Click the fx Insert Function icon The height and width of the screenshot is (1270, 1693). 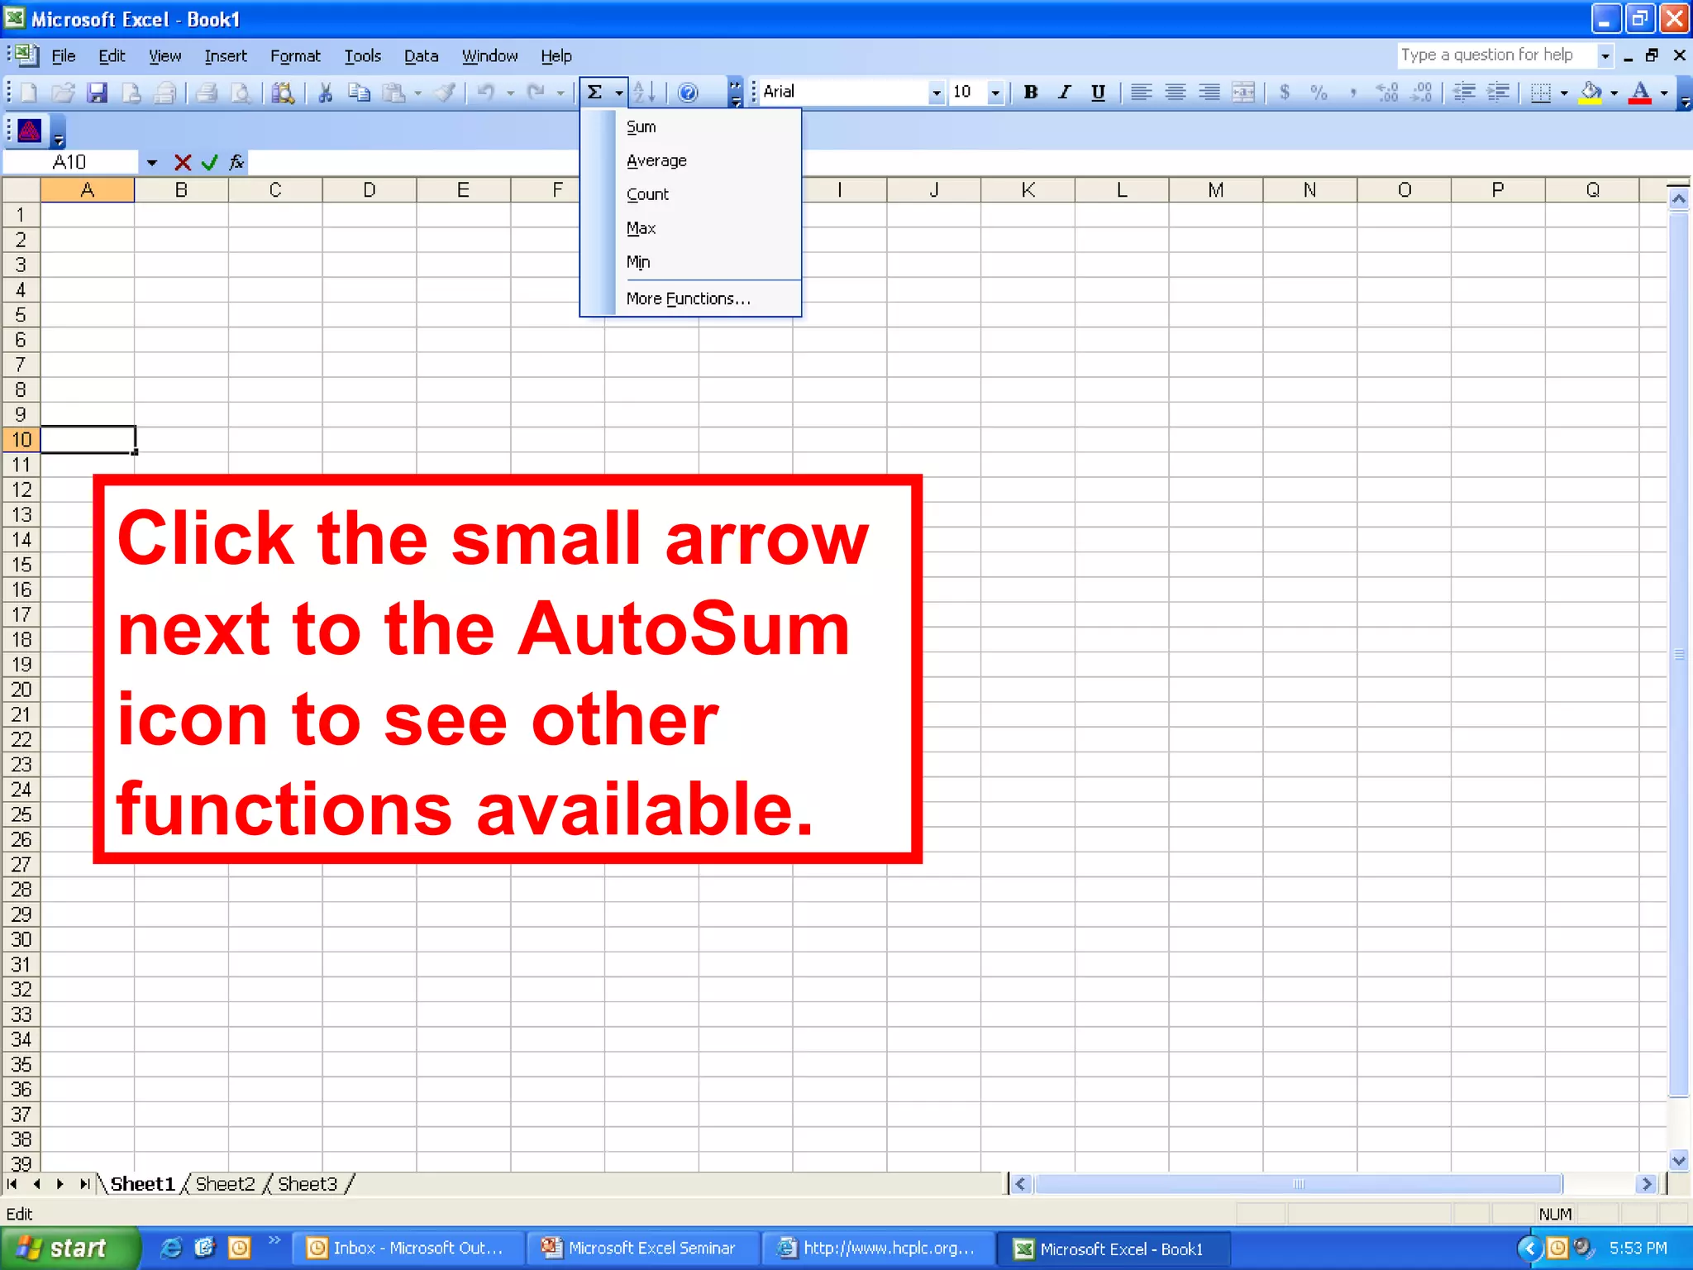tap(236, 162)
